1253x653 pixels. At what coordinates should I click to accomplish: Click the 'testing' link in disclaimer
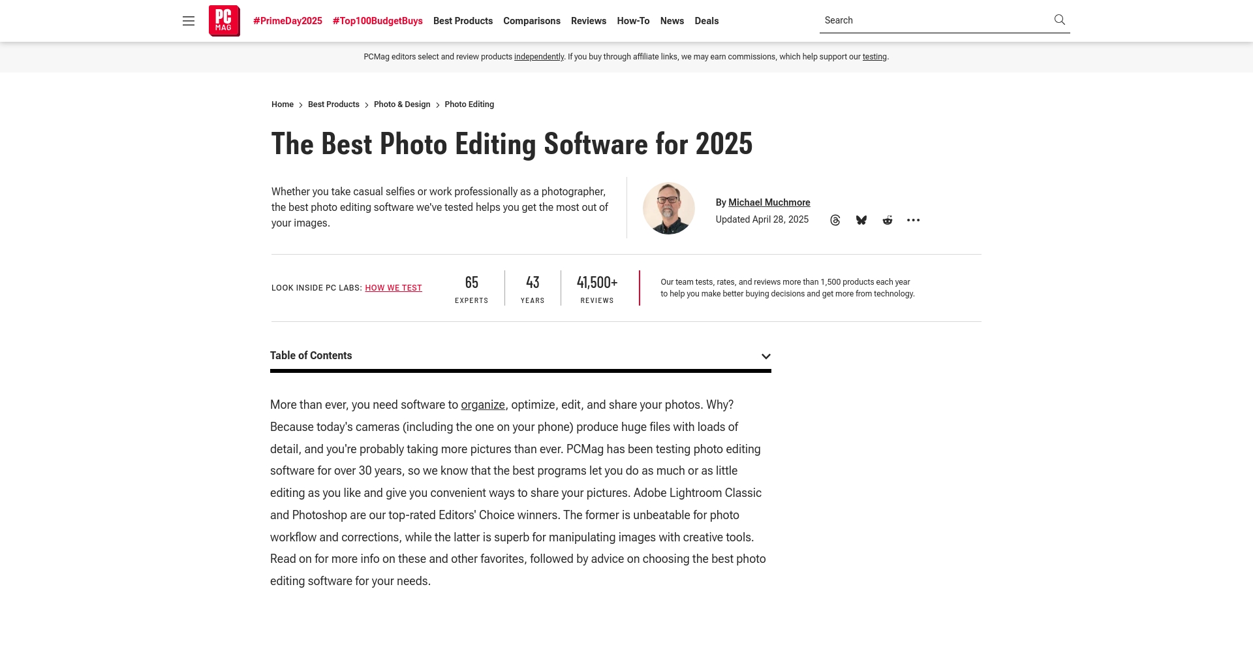pos(874,57)
